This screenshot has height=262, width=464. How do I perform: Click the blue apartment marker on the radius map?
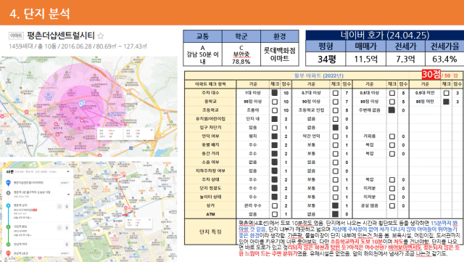tap(82, 104)
